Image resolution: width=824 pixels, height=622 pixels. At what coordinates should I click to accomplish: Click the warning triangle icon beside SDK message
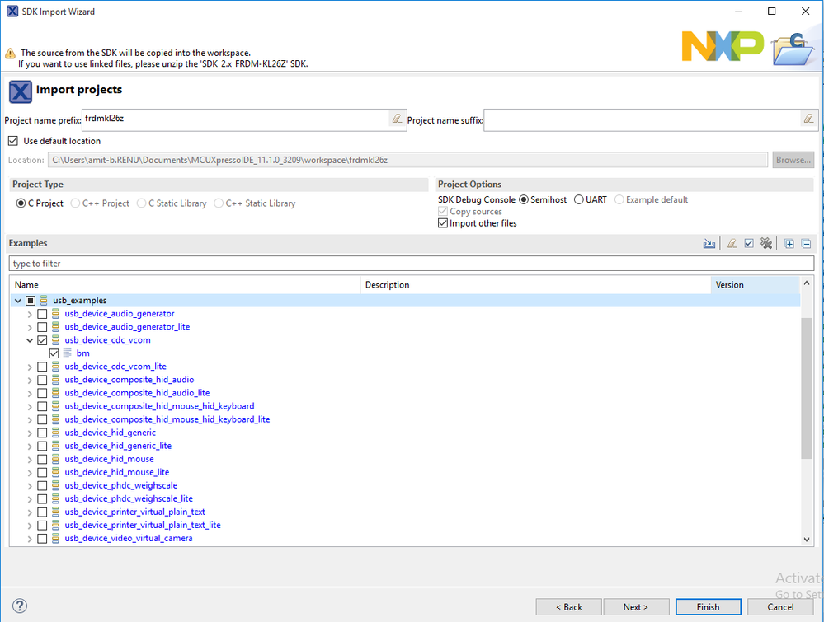click(10, 54)
